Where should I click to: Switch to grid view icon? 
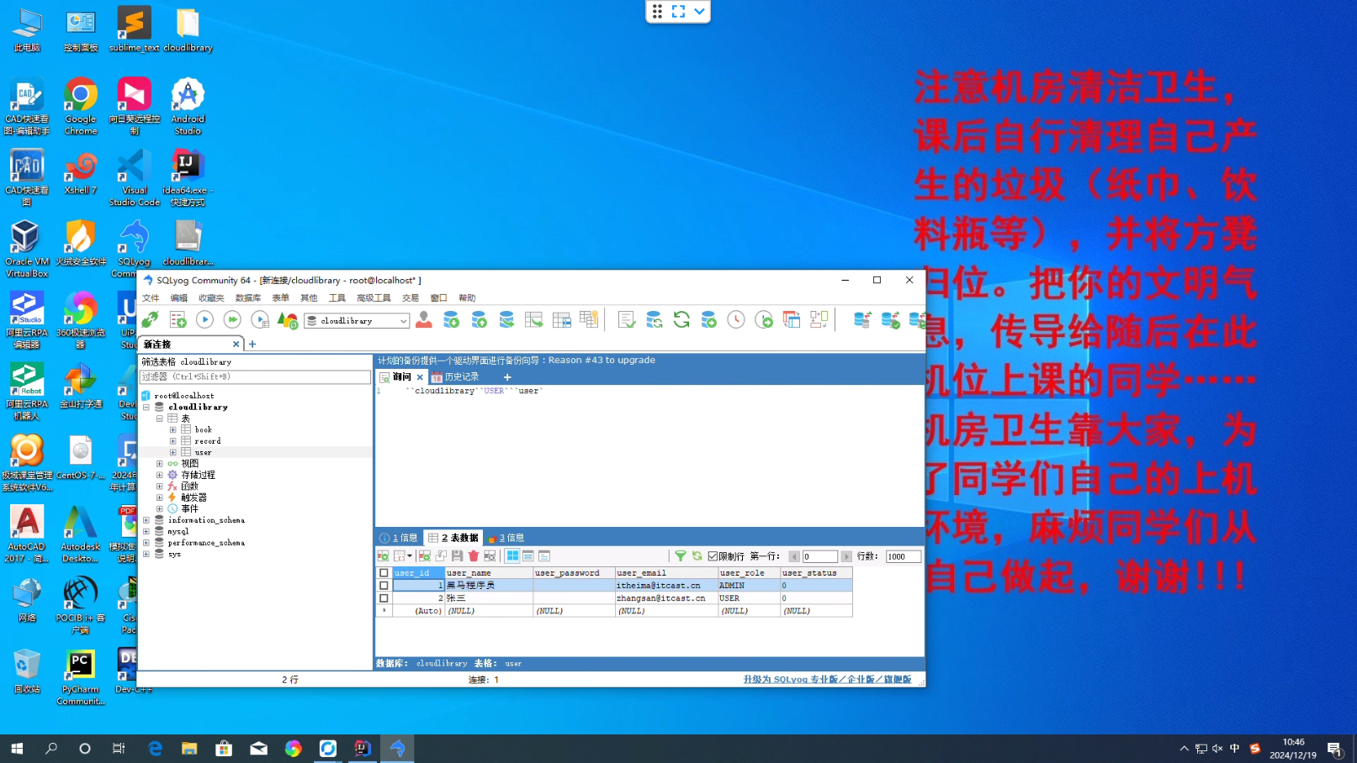[x=512, y=556]
